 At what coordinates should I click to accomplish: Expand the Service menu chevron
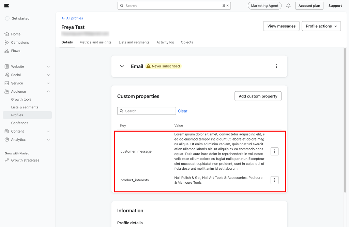tap(48, 83)
